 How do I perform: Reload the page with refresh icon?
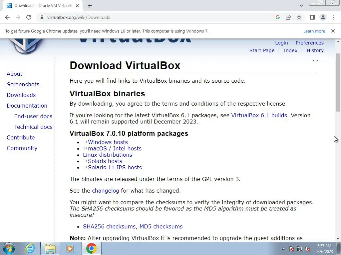[x=29, y=17]
